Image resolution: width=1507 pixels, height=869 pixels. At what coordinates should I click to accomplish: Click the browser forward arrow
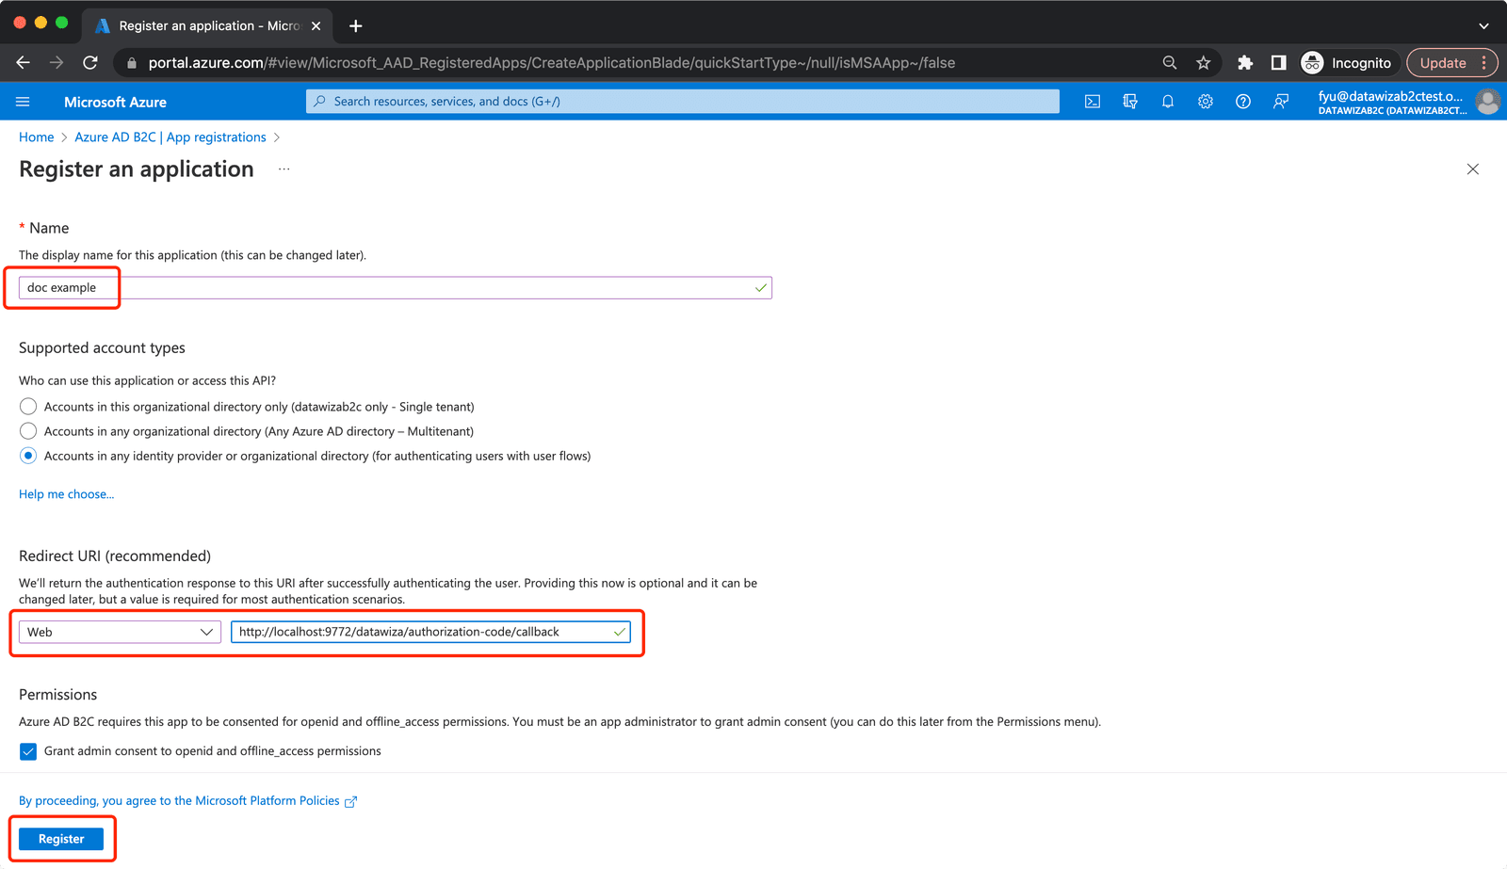click(x=57, y=62)
